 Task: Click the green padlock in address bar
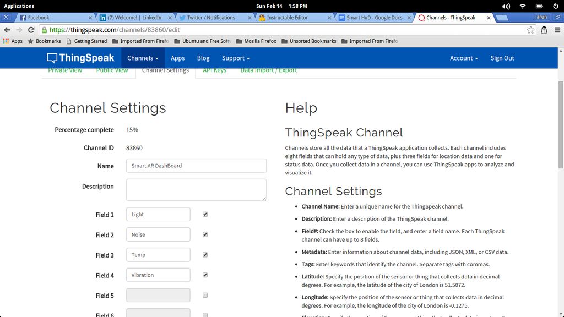[x=44, y=30]
